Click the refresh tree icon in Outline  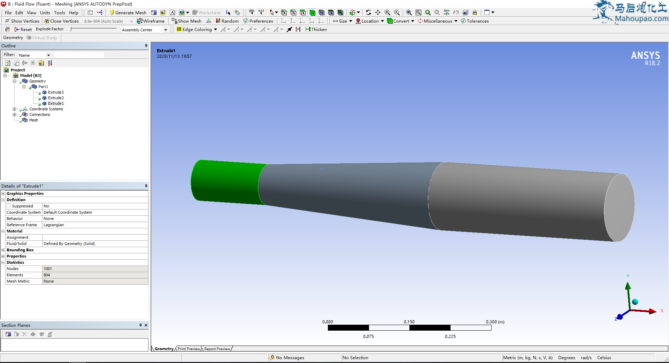point(8,63)
